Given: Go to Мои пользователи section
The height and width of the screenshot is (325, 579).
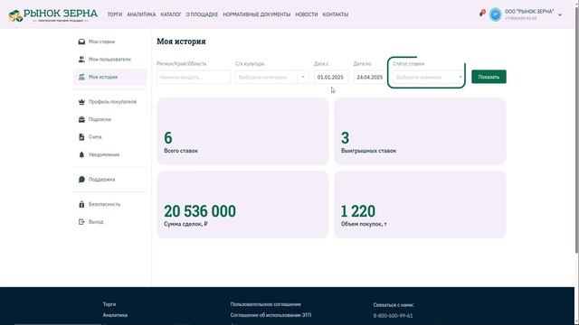Looking at the screenshot, I should 109,60.
